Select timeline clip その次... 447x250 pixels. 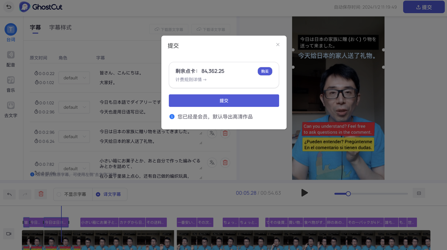tap(205, 222)
